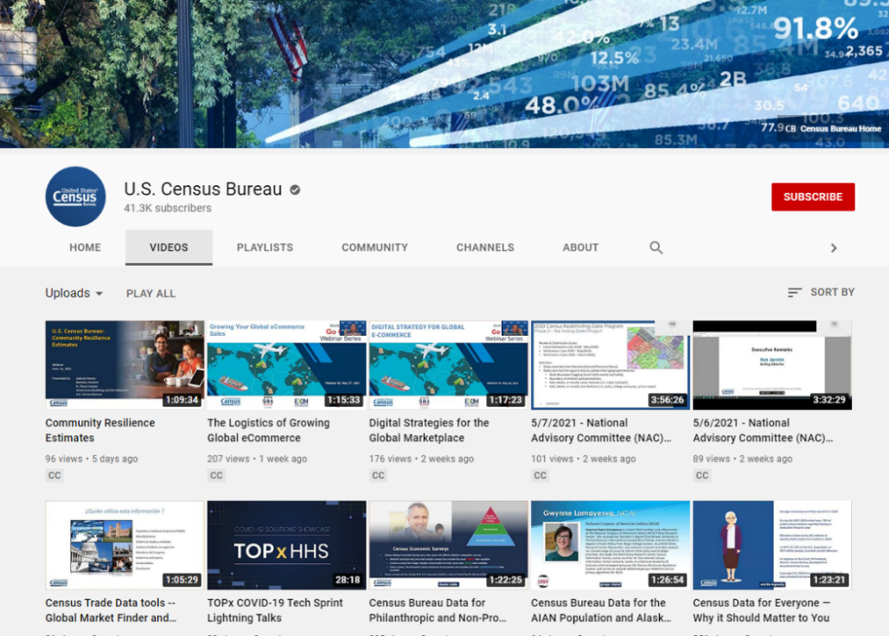Viewport: 889px width, 636px height.
Task: Play the Community Resilience Estimates thumbnail
Action: click(x=125, y=365)
